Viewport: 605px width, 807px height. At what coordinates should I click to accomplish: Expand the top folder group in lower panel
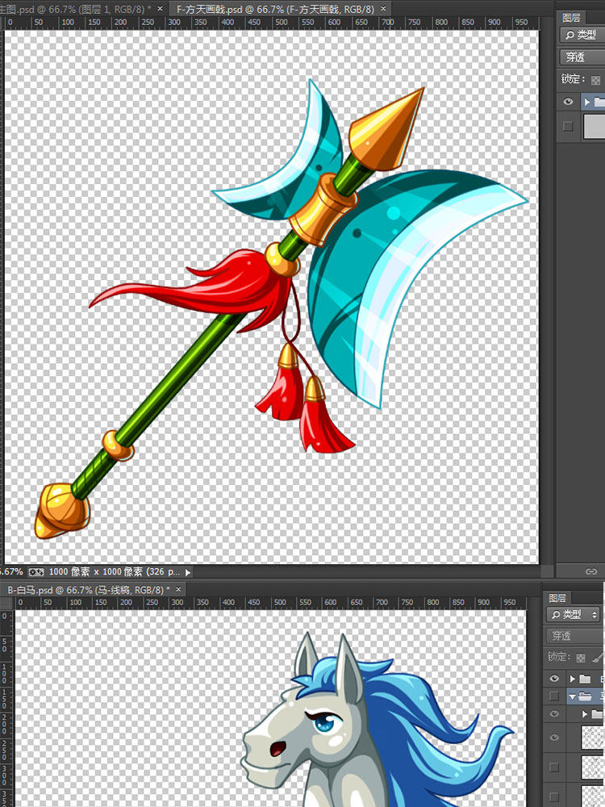coord(573,679)
